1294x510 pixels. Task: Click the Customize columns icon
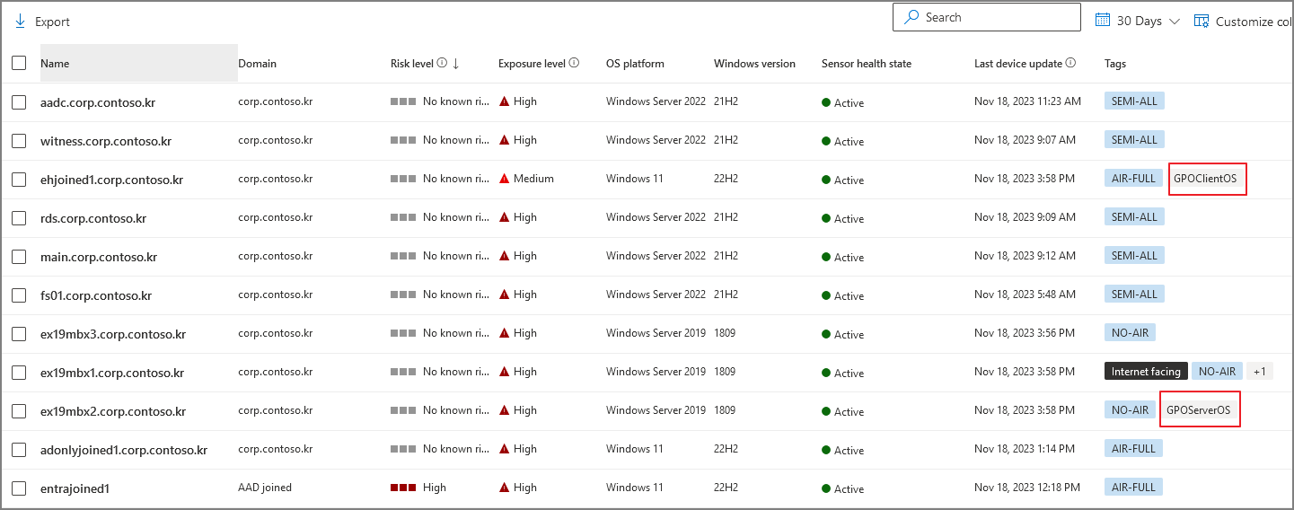1202,21
